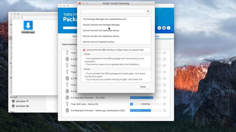Click the 'Action' section header

pos(87,69)
